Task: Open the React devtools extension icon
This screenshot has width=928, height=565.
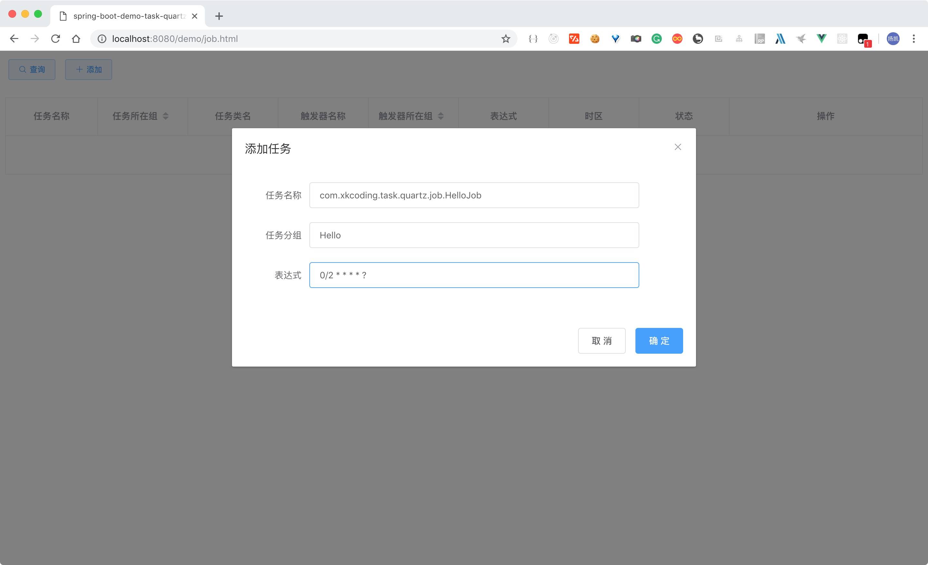Action: pyautogui.click(x=842, y=38)
